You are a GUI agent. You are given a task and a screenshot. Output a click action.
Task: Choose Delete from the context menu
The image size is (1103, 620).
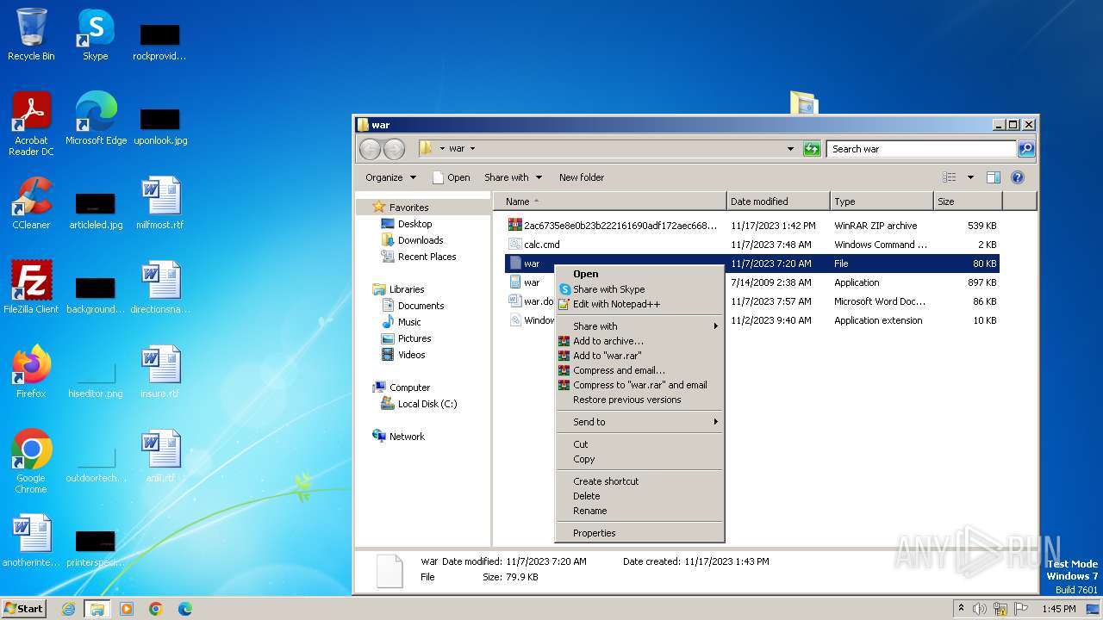(x=639, y=496)
